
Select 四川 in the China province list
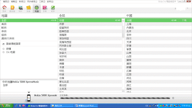click(158, 38)
